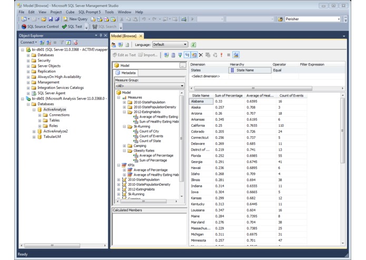Click the Refresh icon in Object Explorer toolbar
Image resolution: width=366 pixels, height=260 pixels.
(x=68, y=43)
